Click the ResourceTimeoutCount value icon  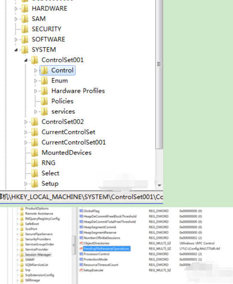[81, 265]
